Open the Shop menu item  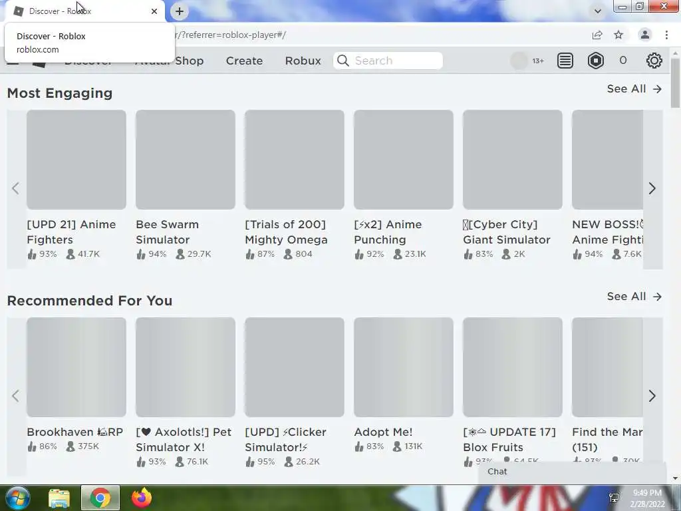[x=190, y=61]
